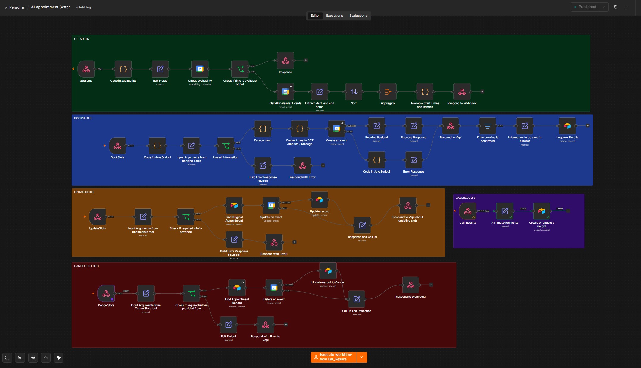Click the undo canvas button

click(46, 358)
